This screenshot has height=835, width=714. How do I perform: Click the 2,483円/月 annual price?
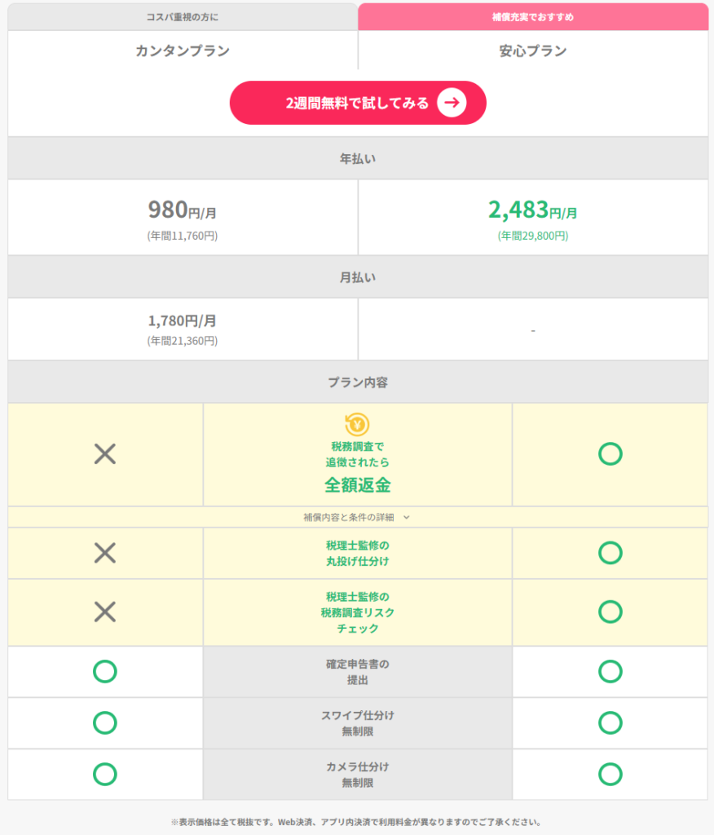pyautogui.click(x=532, y=210)
